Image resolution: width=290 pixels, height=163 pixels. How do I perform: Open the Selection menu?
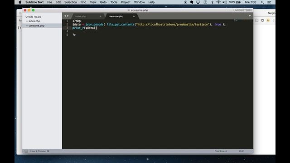tap(71, 2)
